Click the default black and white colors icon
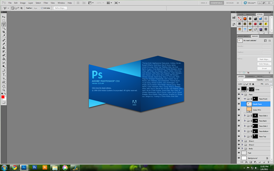Screen dimensions: 274x171 coord(2,94)
